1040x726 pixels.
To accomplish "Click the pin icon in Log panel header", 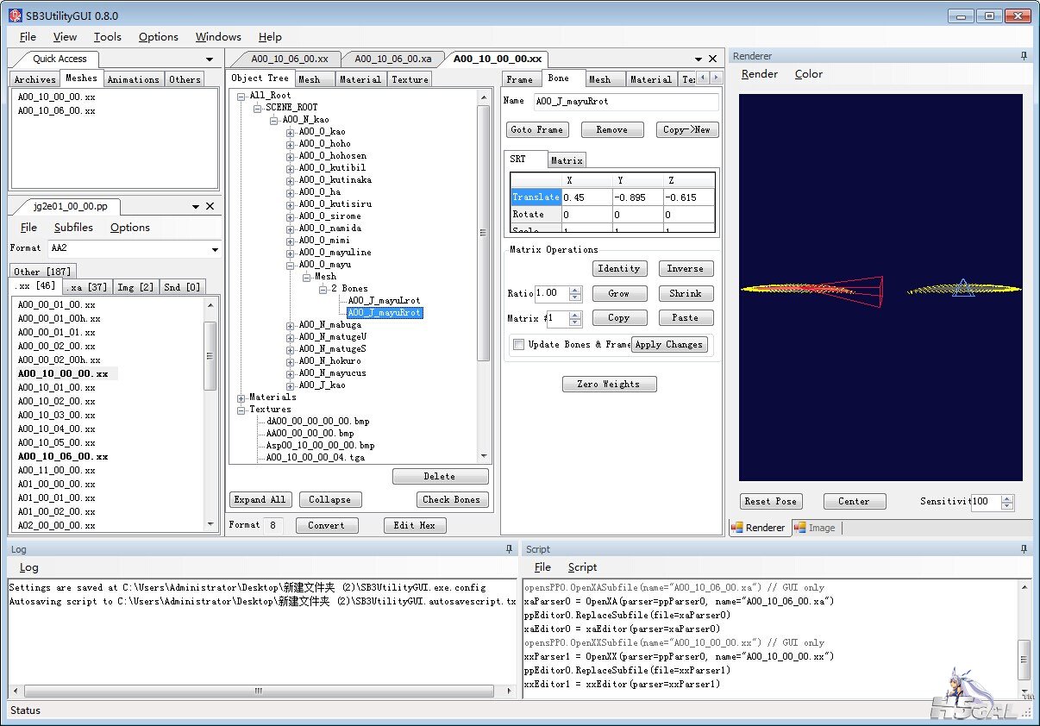I will [x=509, y=548].
